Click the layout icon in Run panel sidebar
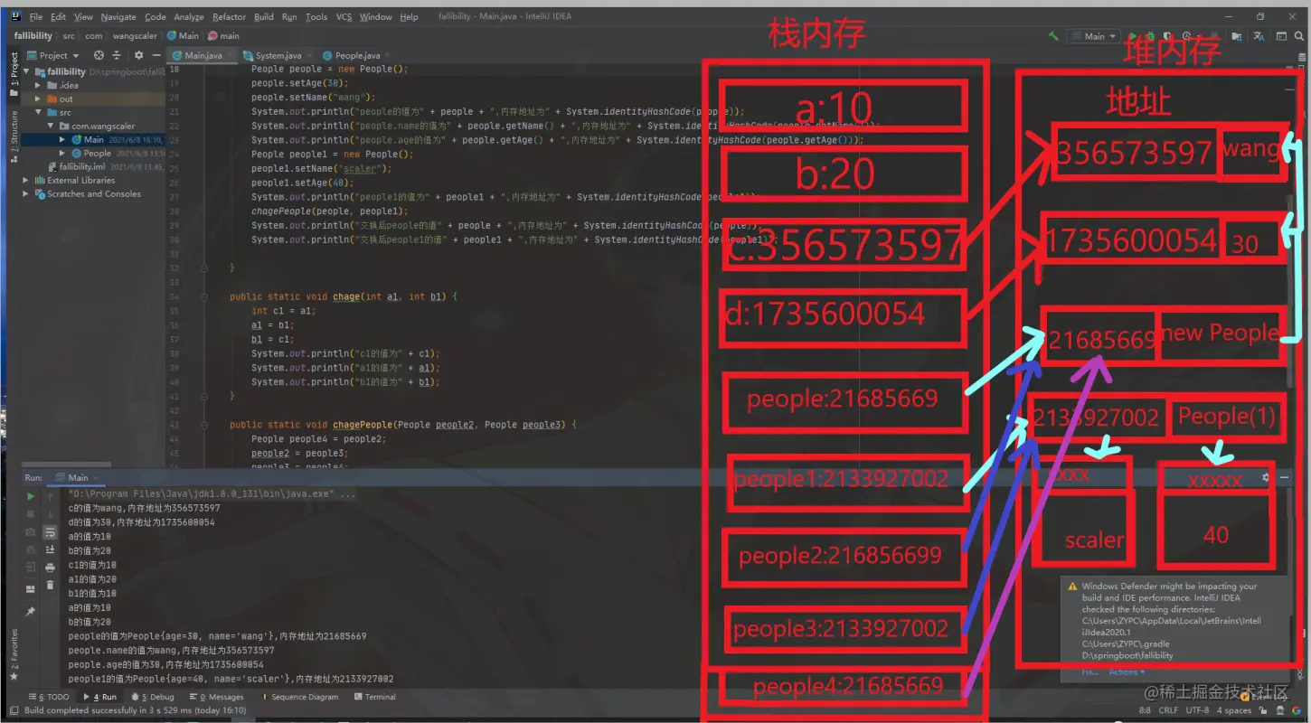This screenshot has height=723, width=1311. click(x=31, y=587)
